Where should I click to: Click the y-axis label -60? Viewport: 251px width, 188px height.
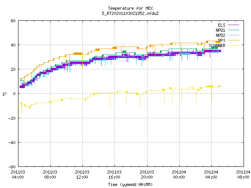(12, 167)
